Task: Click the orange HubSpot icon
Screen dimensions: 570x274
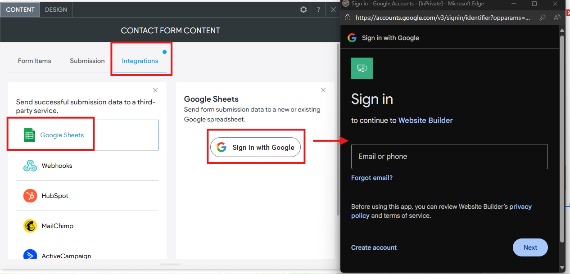Action: coord(30,196)
